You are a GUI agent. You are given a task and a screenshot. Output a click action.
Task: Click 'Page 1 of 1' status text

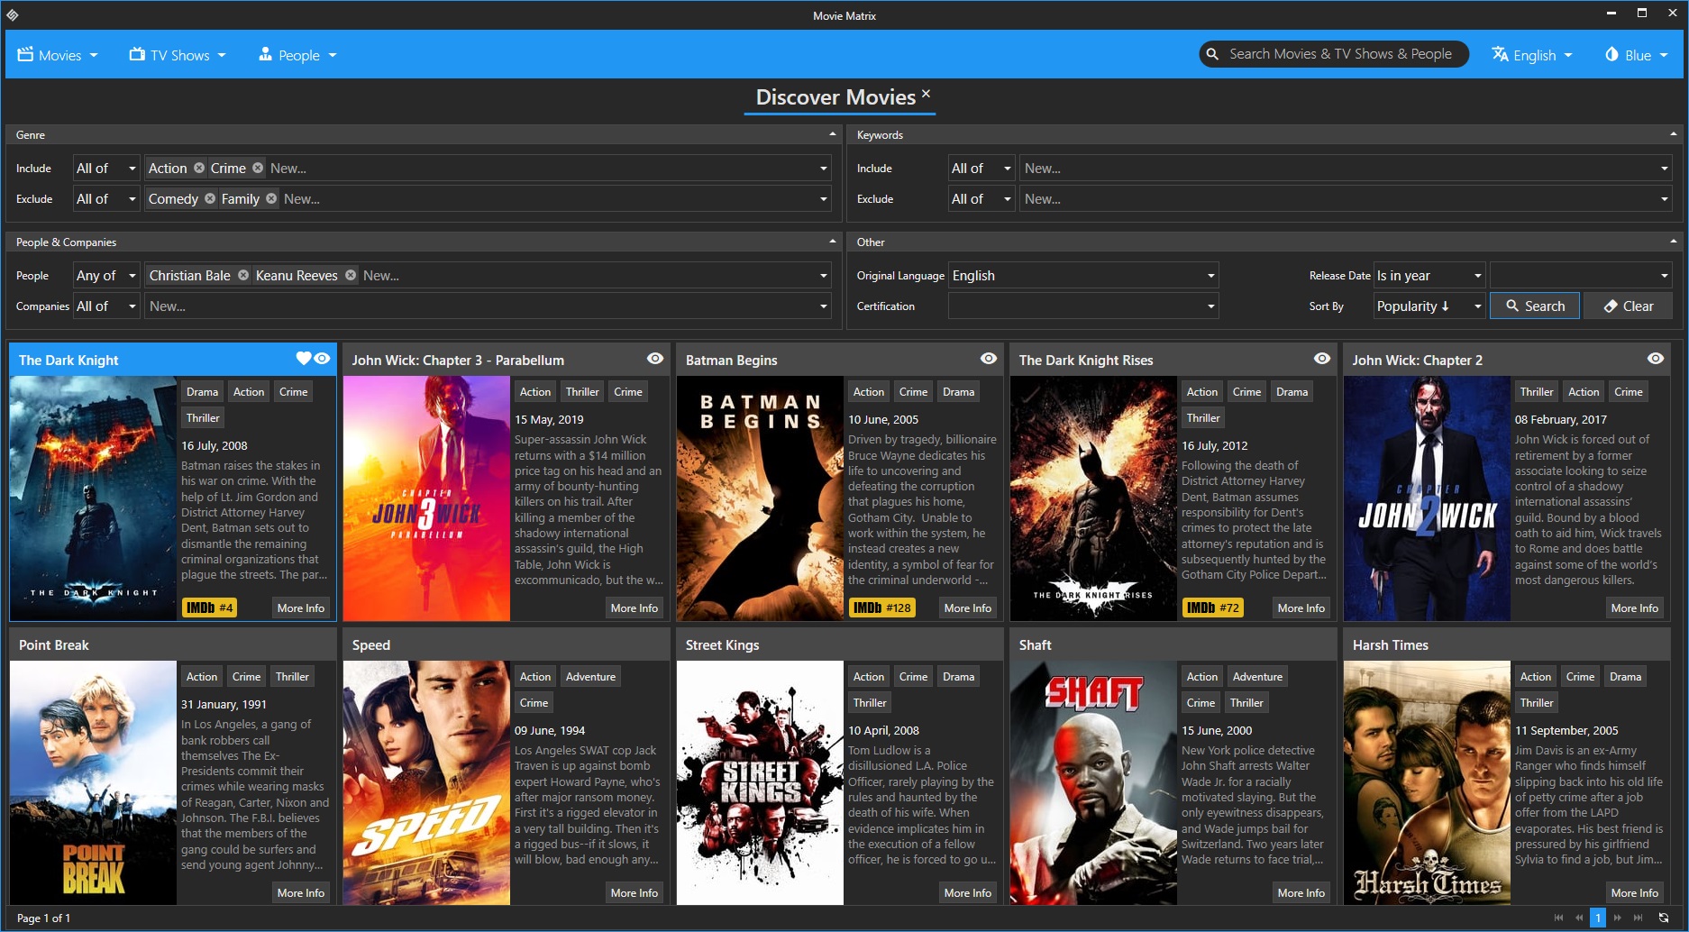coord(43,918)
